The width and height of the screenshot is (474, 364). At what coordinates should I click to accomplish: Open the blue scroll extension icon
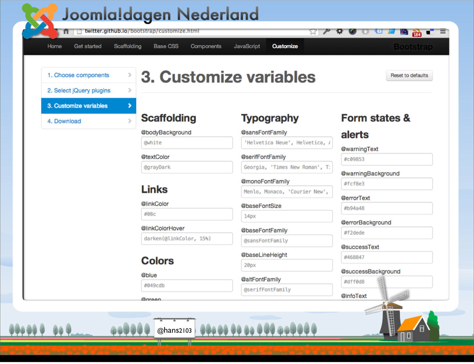[391, 31]
